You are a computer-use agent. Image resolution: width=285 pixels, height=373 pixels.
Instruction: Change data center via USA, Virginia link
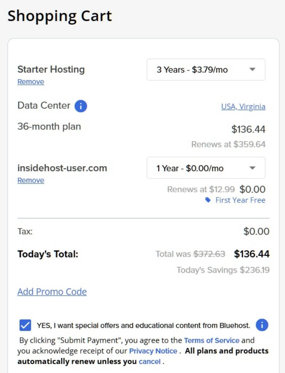[243, 106]
